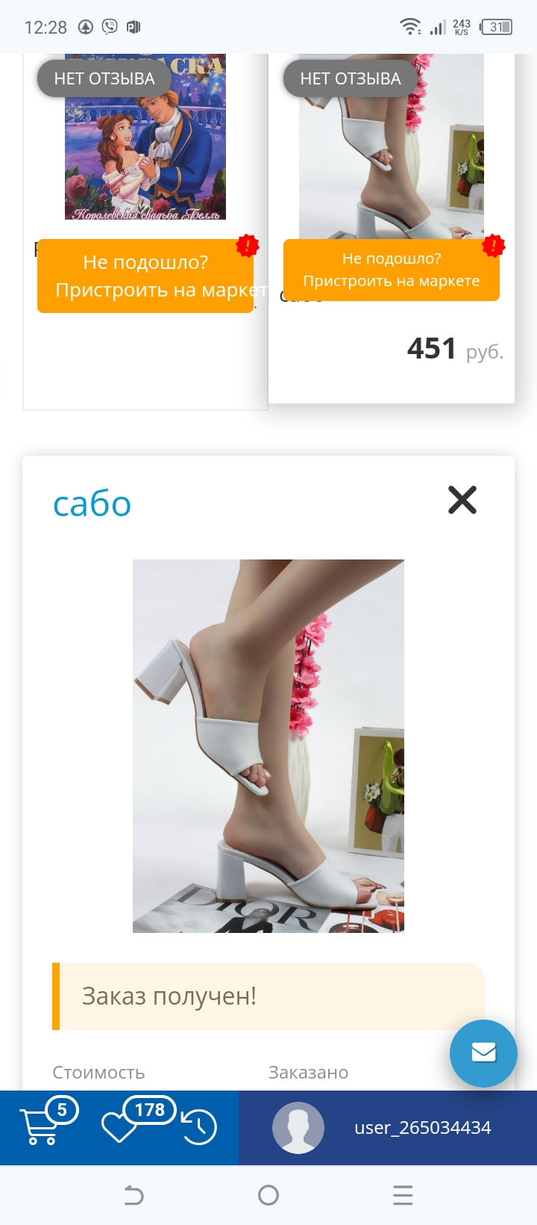View the large white sandal photo
537x1225 pixels.
click(x=268, y=746)
